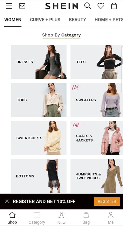Open the DRESSES category tile
123x226 pixels.
(39, 62)
